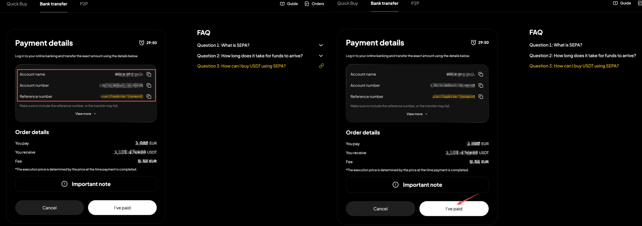Copy the account name in the left panel

(x=149, y=74)
